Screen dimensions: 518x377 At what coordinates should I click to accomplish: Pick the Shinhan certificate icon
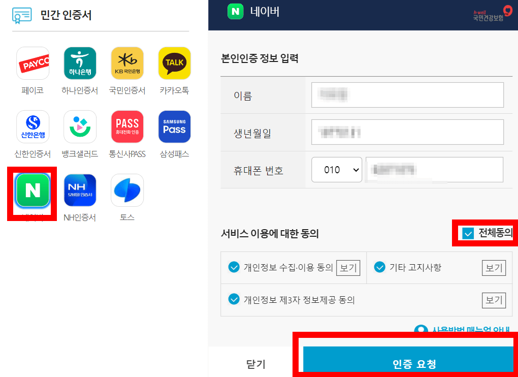[33, 127]
